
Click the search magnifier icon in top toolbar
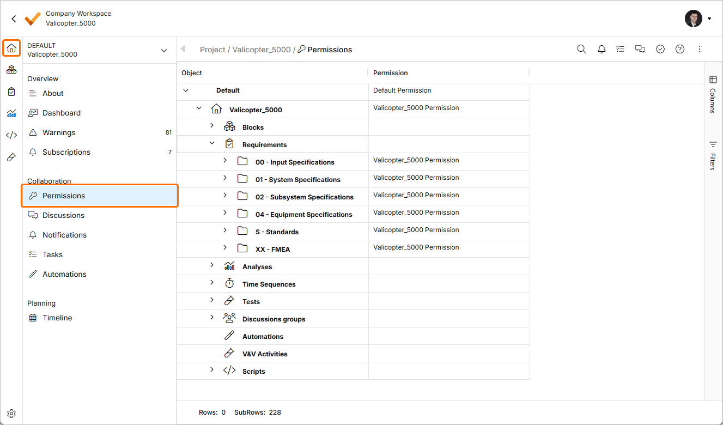coord(581,49)
